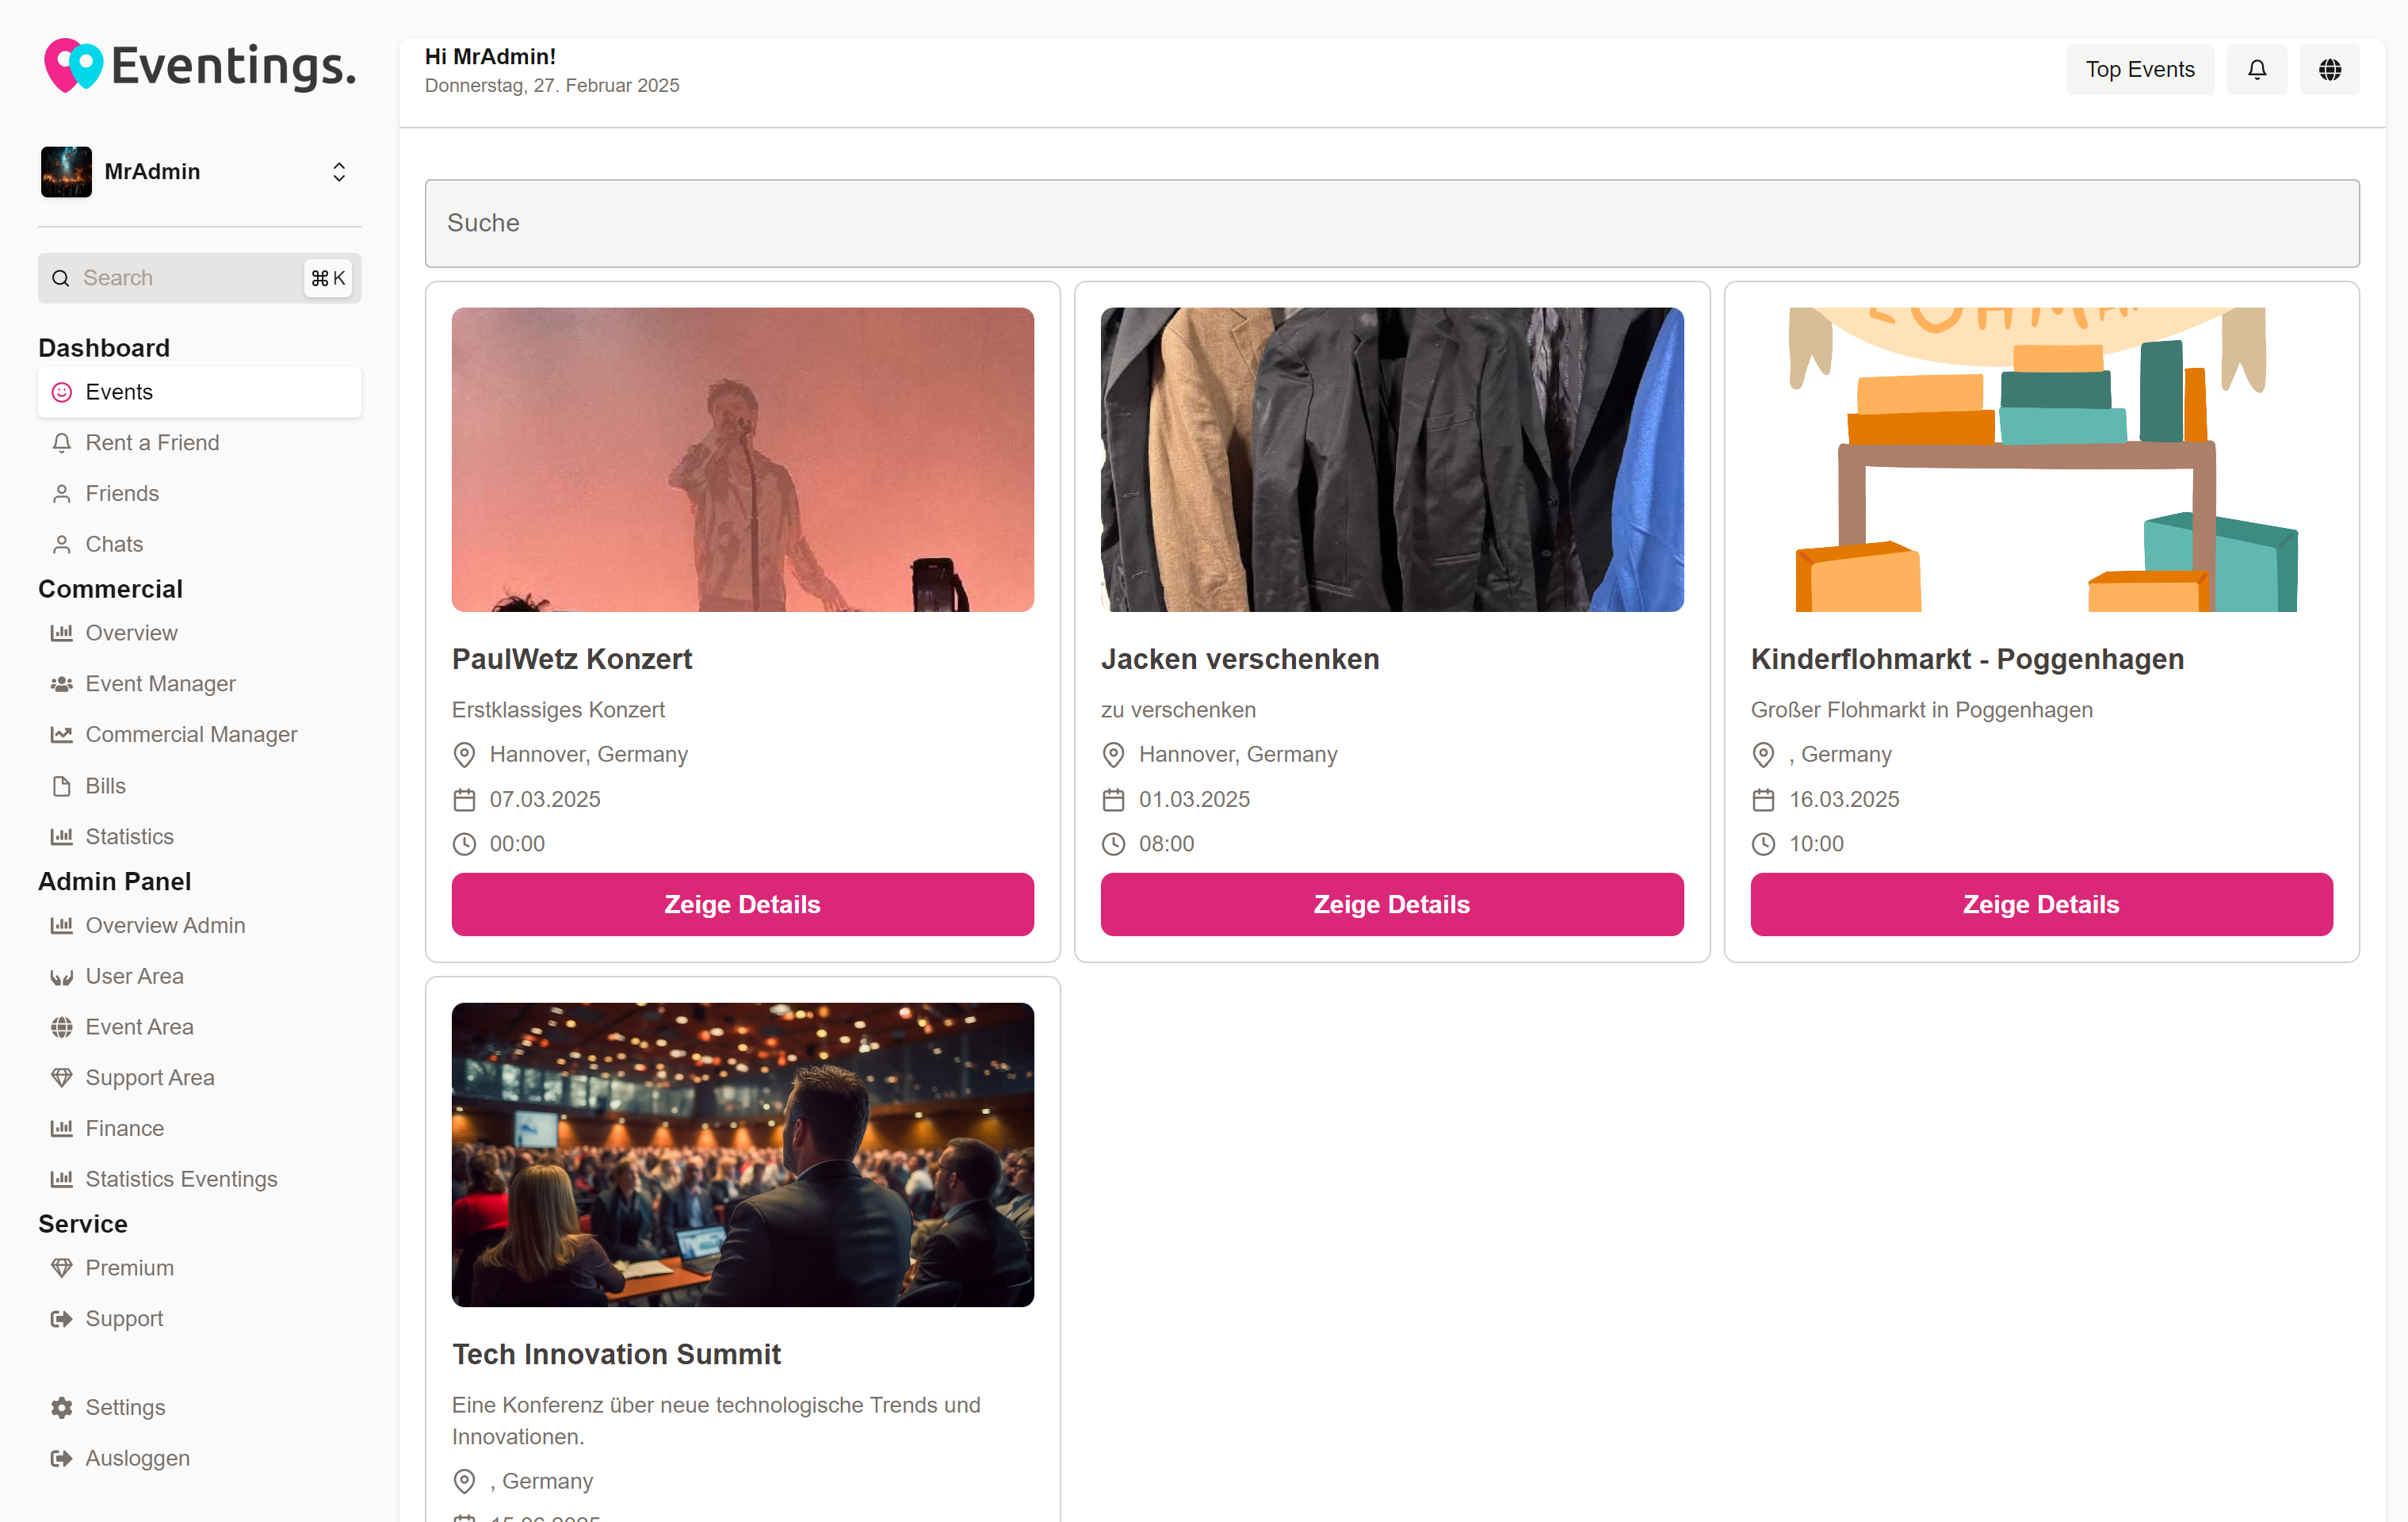
Task: Click the date 01.03.2025
Action: (1194, 799)
